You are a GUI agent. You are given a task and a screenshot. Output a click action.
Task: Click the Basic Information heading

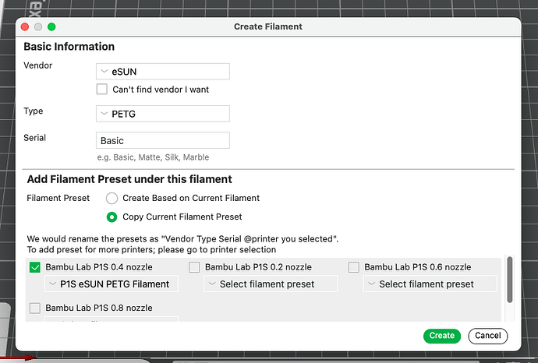point(69,46)
